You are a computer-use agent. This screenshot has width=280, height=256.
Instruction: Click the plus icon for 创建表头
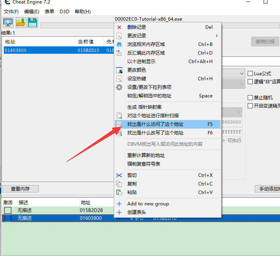click(119, 212)
